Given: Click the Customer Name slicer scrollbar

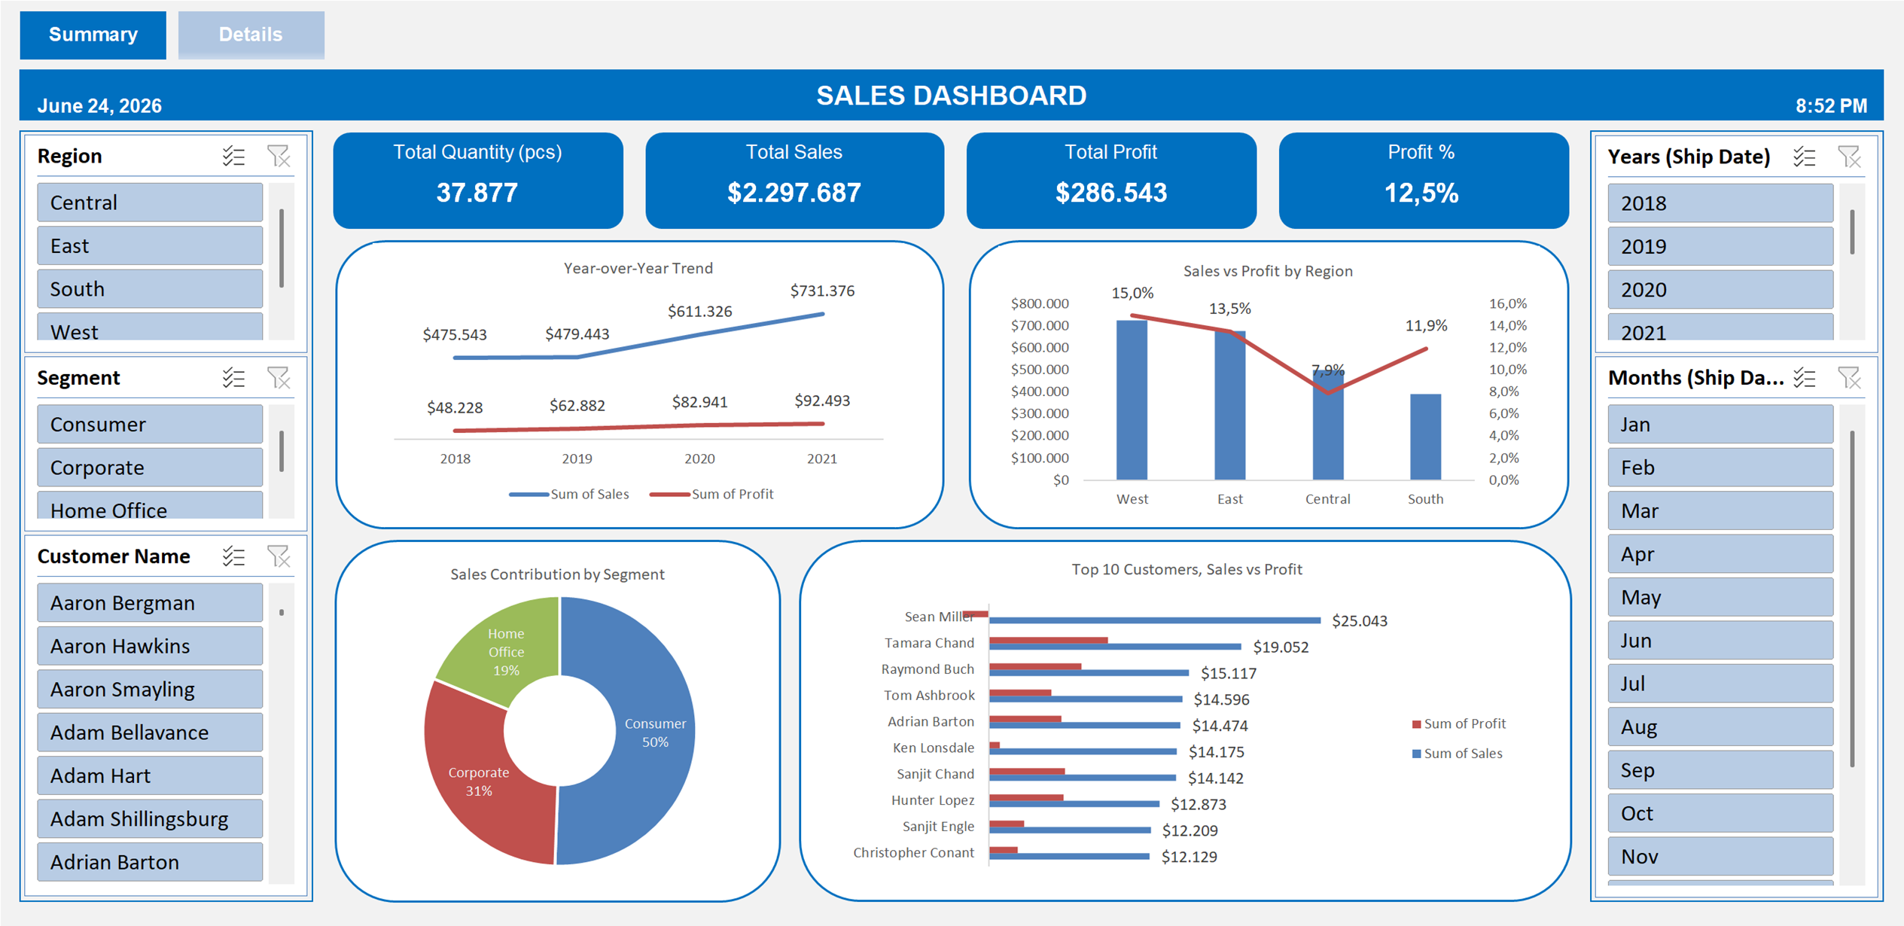Looking at the screenshot, I should click(x=282, y=613).
